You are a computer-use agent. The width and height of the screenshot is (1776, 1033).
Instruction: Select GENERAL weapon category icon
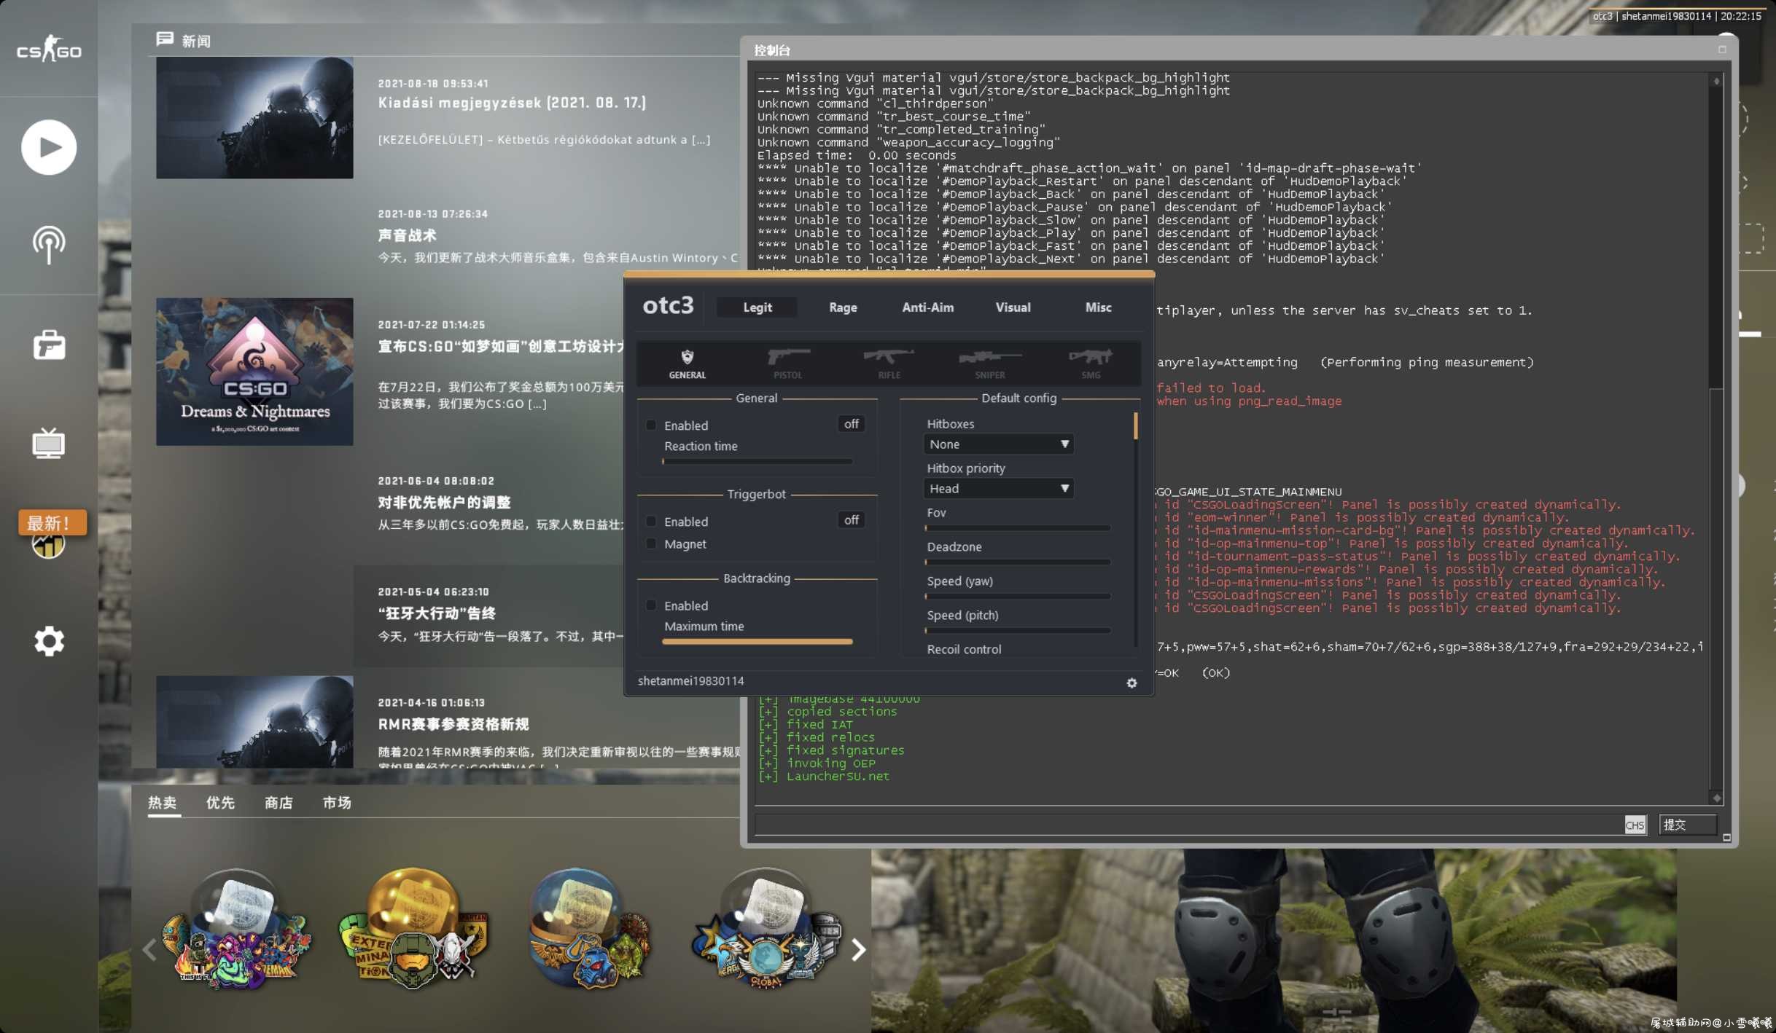tap(687, 363)
